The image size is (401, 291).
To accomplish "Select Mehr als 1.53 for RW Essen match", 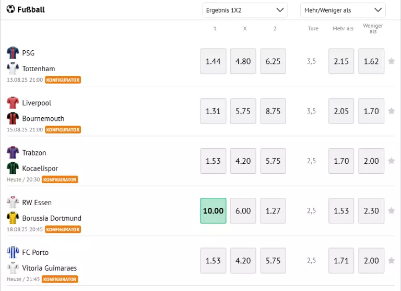I will pyautogui.click(x=341, y=211).
